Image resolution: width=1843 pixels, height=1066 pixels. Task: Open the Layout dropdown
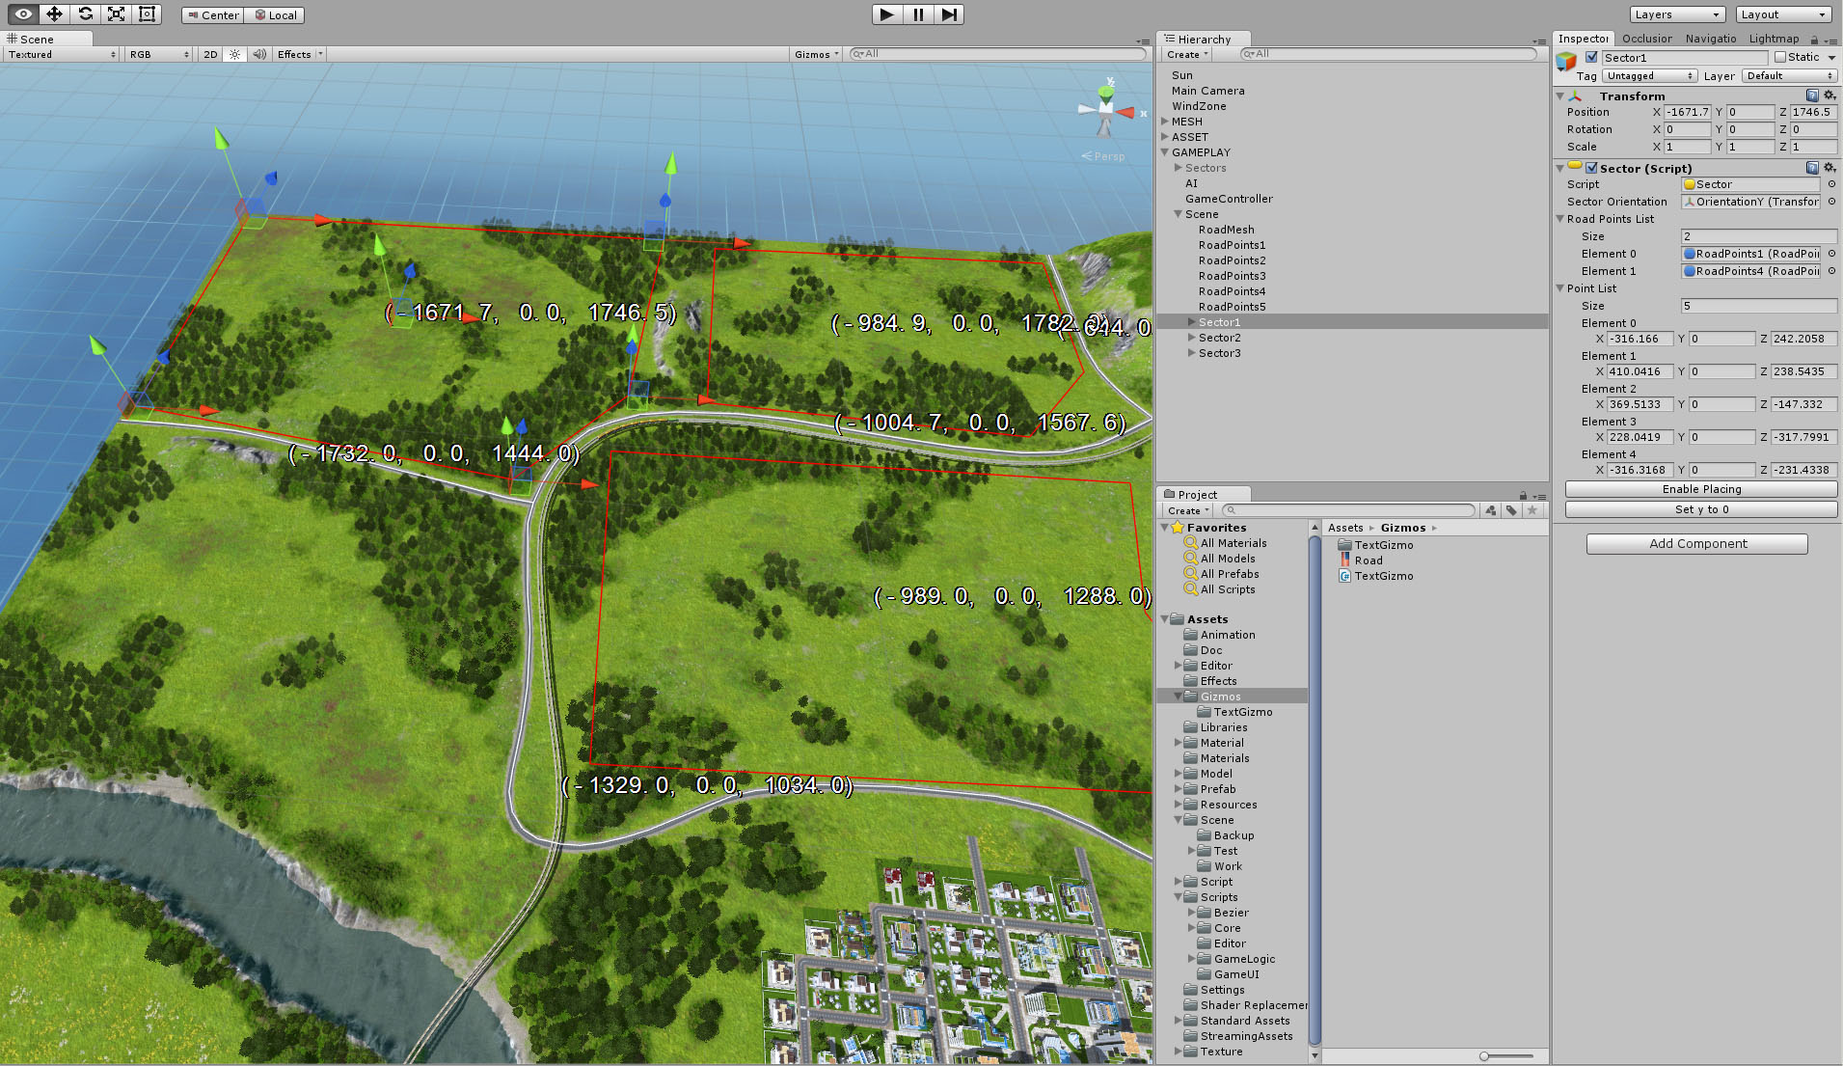pyautogui.click(x=1784, y=14)
